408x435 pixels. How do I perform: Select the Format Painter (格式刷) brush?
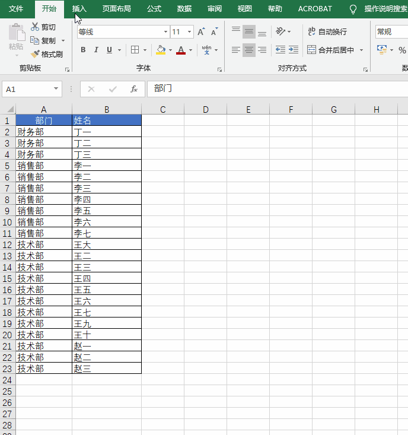click(x=35, y=54)
